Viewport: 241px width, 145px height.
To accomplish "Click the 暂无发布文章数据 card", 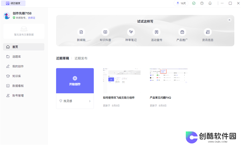I will pyautogui.click(x=24, y=31).
